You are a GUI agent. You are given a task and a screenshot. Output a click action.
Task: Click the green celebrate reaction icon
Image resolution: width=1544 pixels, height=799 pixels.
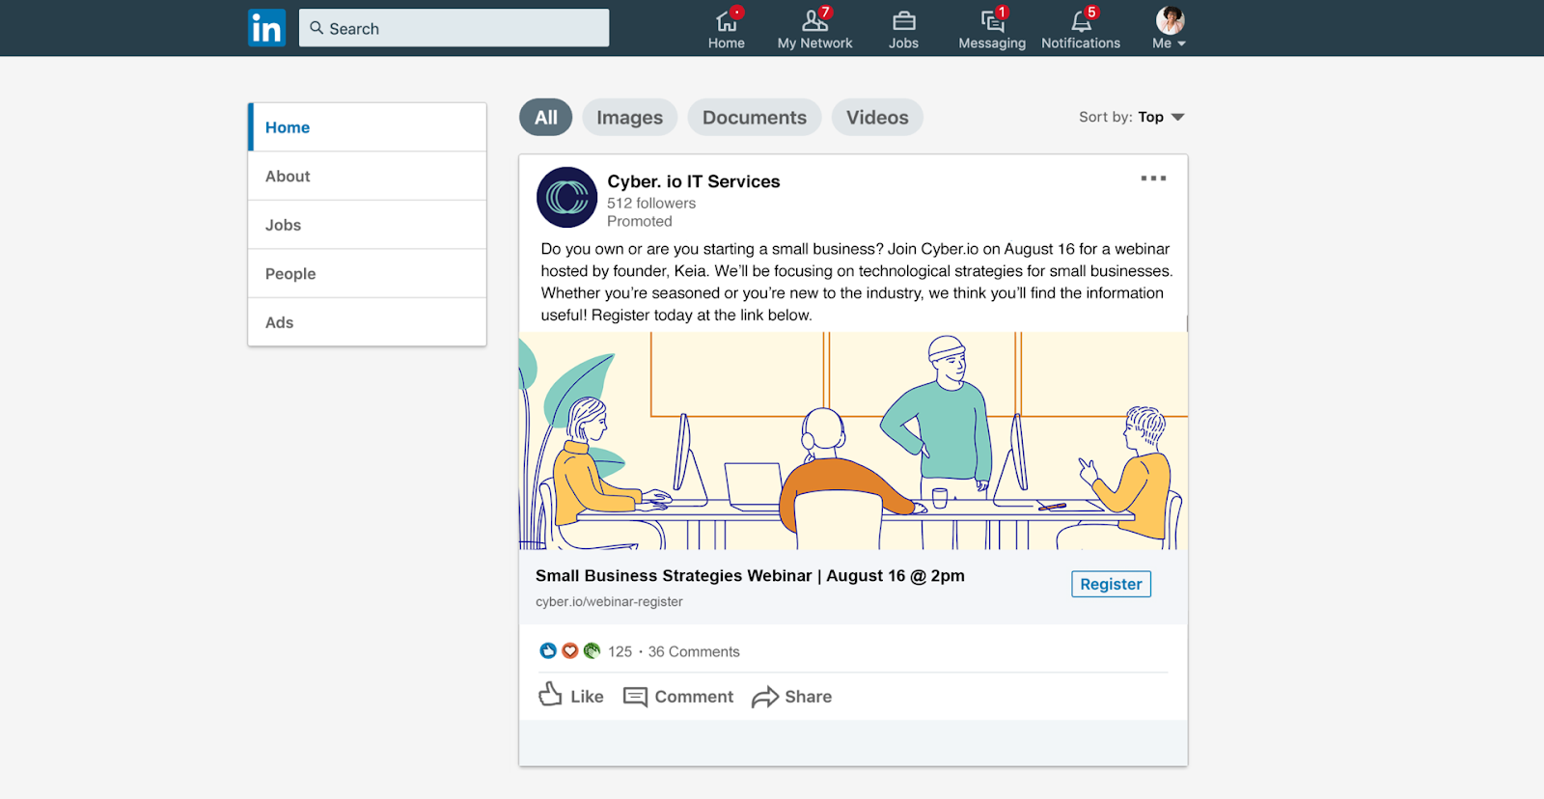[592, 651]
